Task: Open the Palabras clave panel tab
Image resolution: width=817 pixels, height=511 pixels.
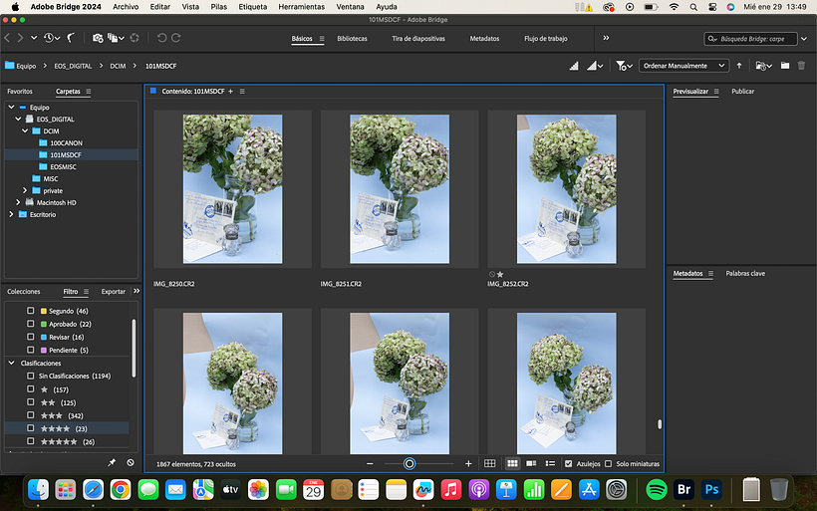Action: click(x=744, y=273)
